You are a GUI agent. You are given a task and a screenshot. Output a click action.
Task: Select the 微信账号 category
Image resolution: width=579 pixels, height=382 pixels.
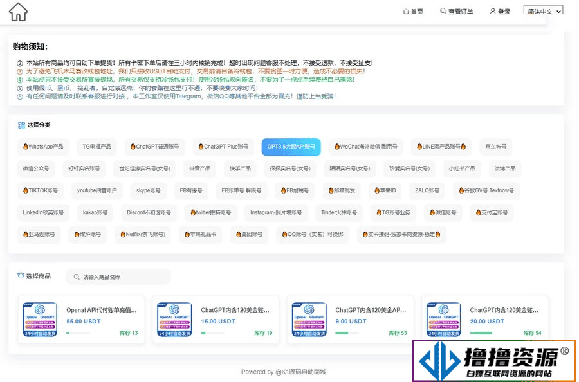coord(443,212)
